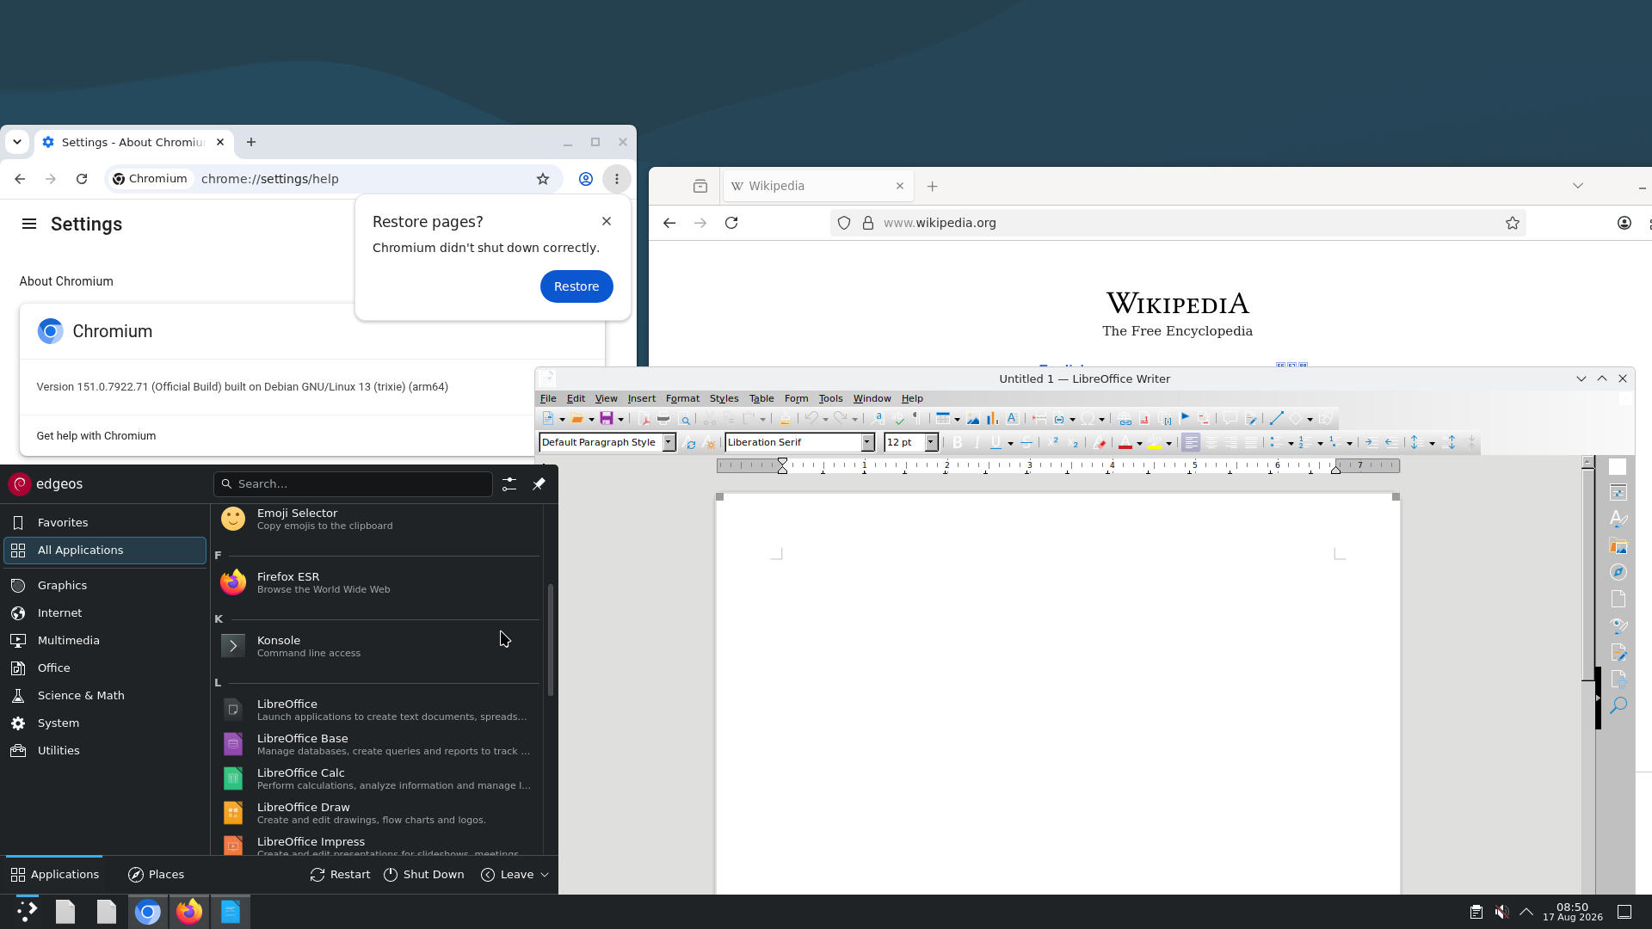
Task: Toggle Superscript in Writer toolbar
Action: [1054, 443]
